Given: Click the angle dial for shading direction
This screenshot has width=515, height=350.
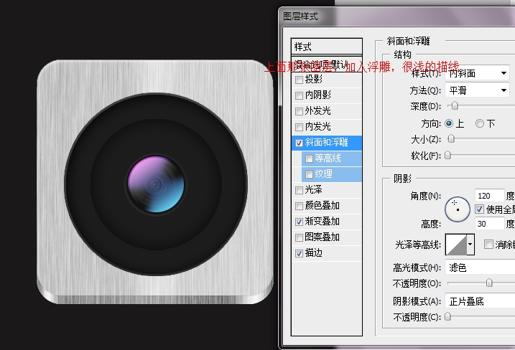Looking at the screenshot, I should tap(457, 207).
